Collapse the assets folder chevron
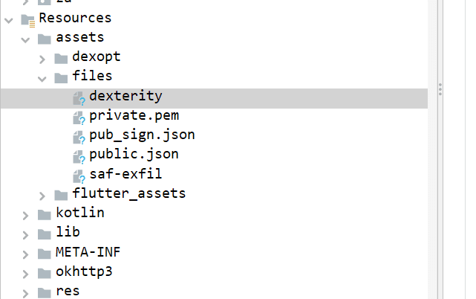476x299 pixels. click(x=25, y=40)
